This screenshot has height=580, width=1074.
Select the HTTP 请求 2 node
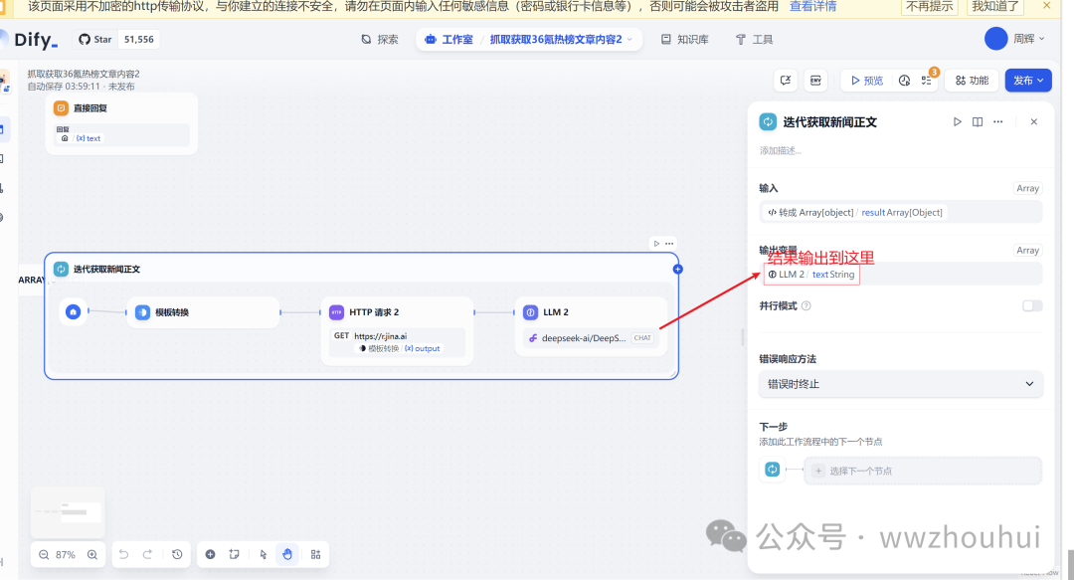click(397, 330)
